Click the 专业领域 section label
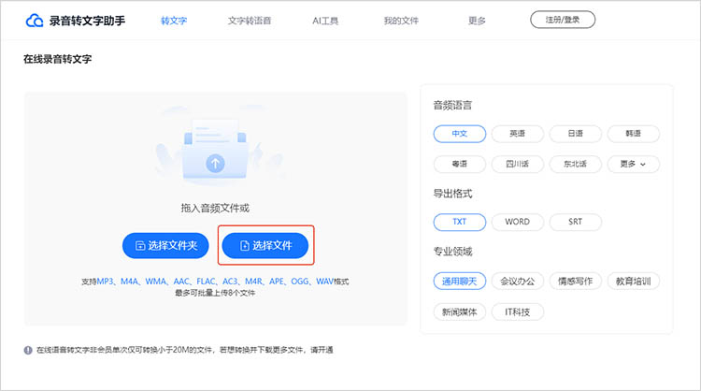The width and height of the screenshot is (701, 391). (452, 252)
